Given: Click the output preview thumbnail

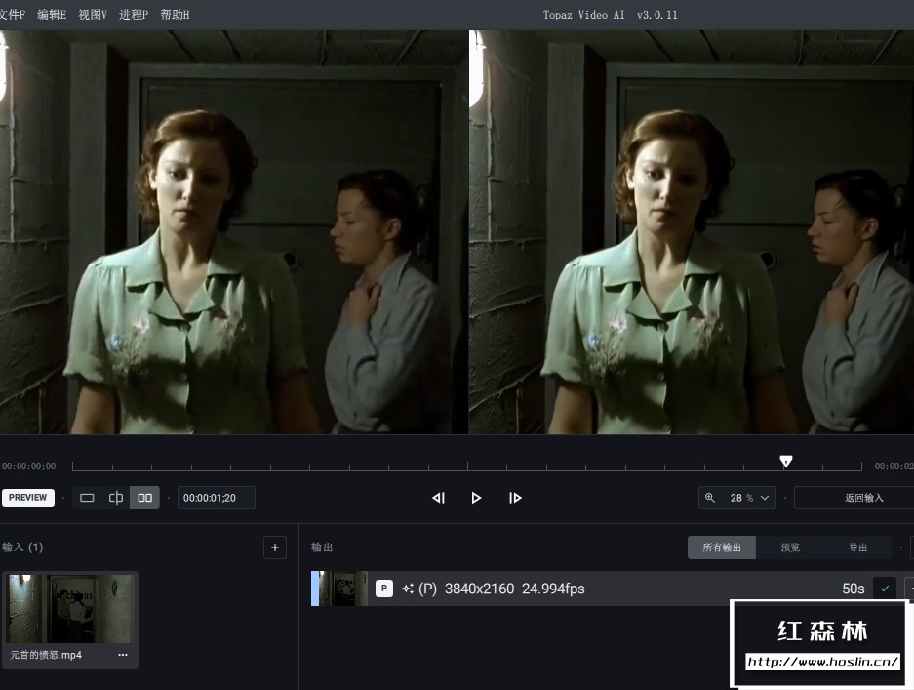Looking at the screenshot, I should click(342, 589).
